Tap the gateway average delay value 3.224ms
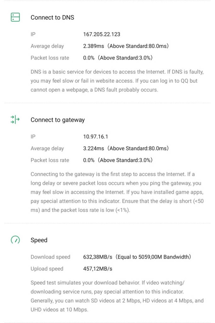The image size is (215, 323). [x=93, y=148]
